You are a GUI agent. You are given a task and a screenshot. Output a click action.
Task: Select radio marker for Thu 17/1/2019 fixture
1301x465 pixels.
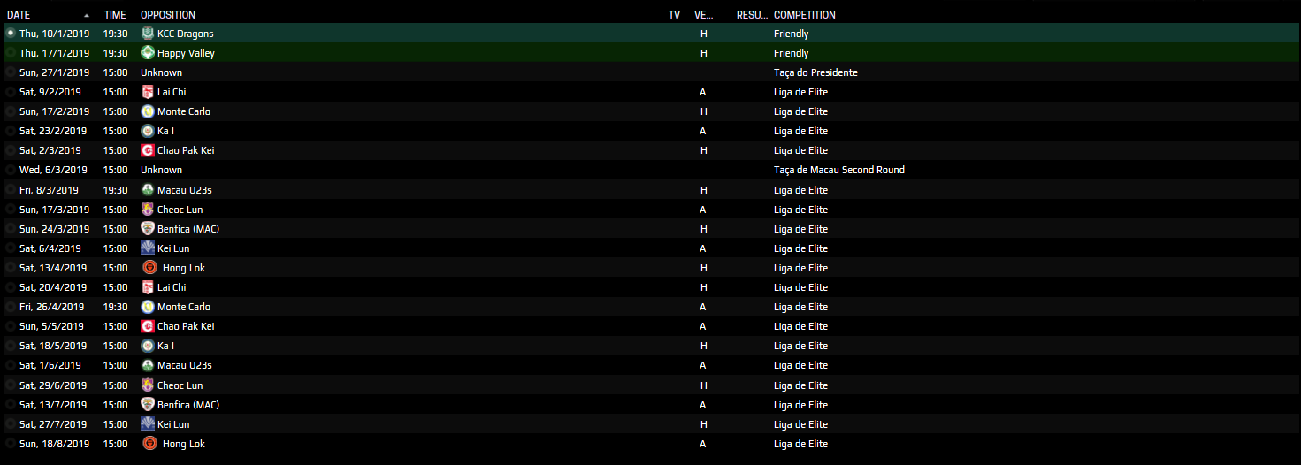(11, 53)
